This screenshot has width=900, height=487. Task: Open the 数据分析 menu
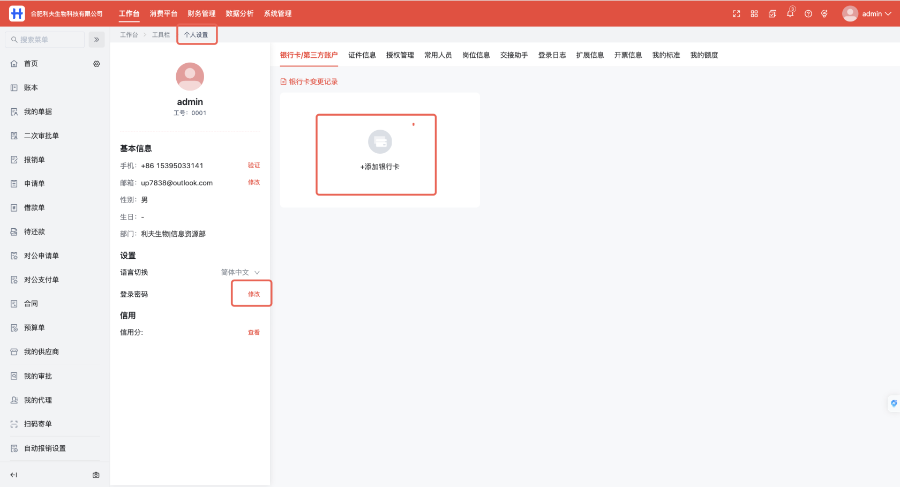tap(239, 13)
